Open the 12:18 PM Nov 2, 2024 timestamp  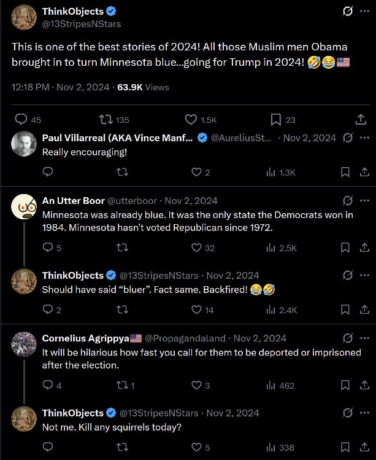click(x=60, y=87)
